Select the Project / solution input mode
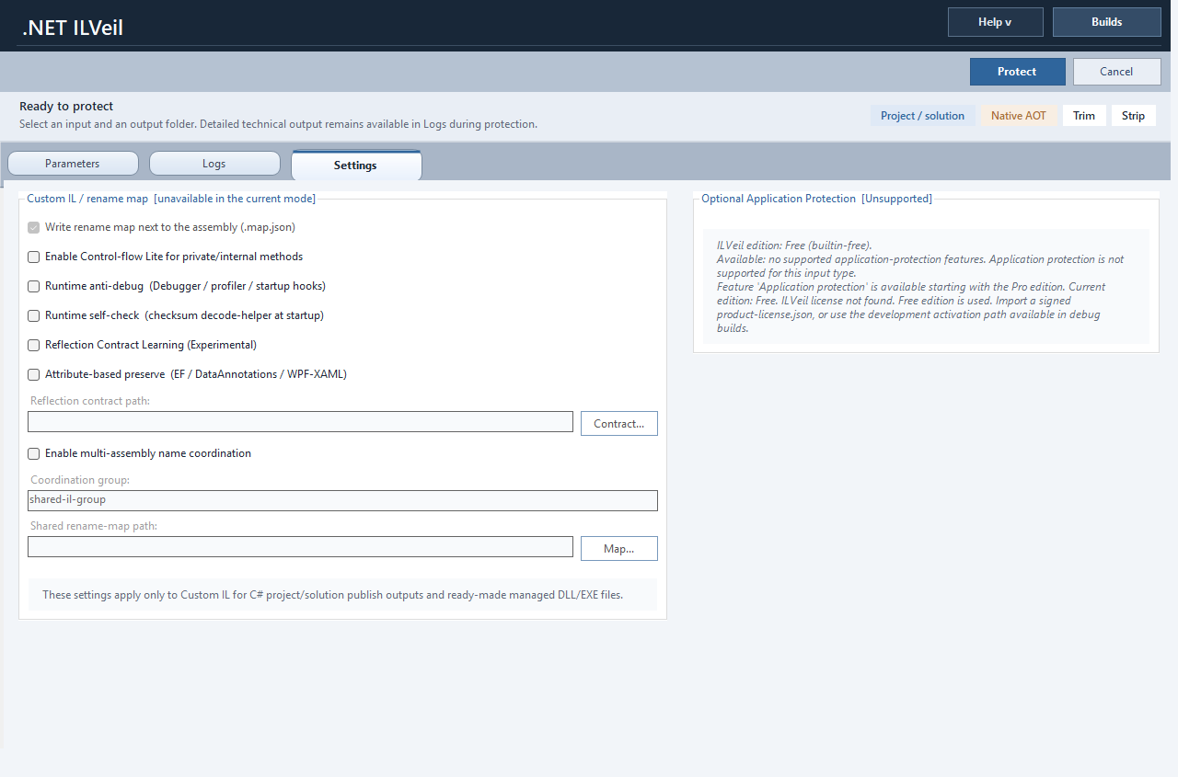Viewport: 1178px width, 777px height. tap(923, 115)
